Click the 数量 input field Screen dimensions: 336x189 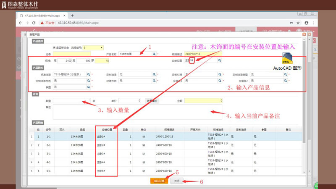coord(72,101)
